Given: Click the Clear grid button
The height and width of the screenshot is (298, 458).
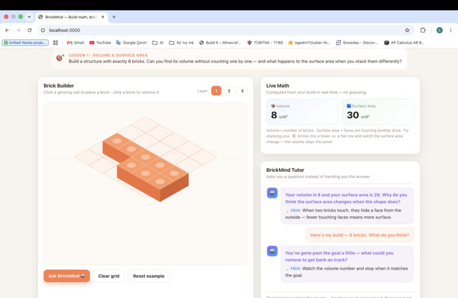Looking at the screenshot, I should 109,276.
